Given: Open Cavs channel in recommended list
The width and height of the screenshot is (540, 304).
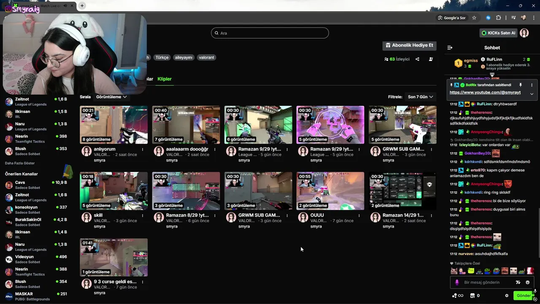Looking at the screenshot, I should [36, 185].
